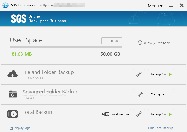Open Local Restore

coord(116,114)
